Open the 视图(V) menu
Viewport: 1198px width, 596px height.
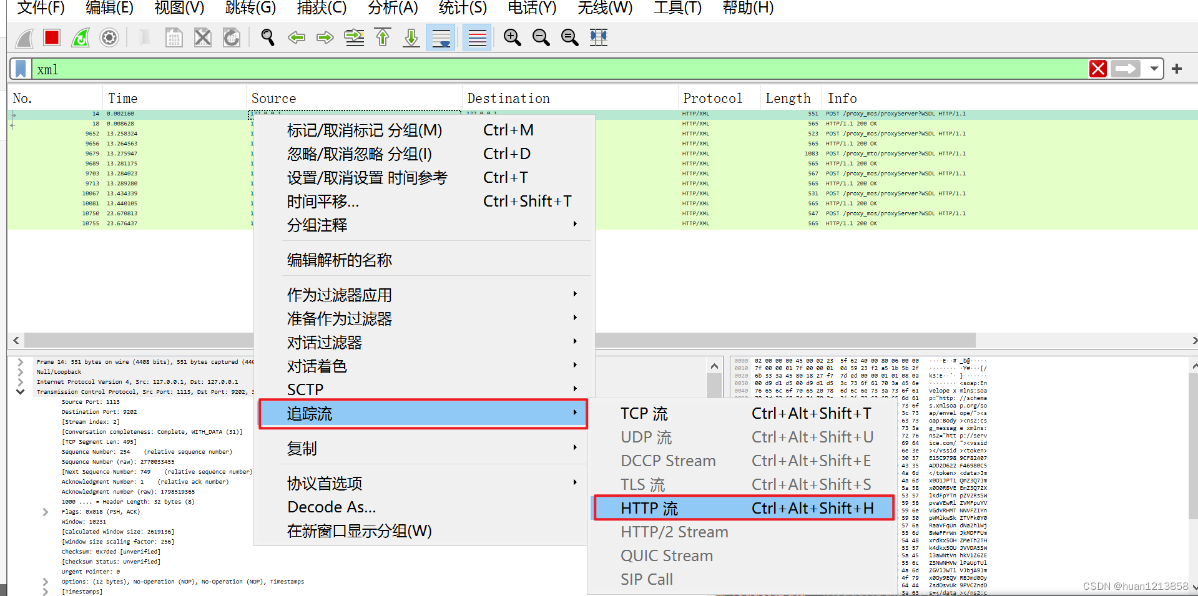point(179,7)
